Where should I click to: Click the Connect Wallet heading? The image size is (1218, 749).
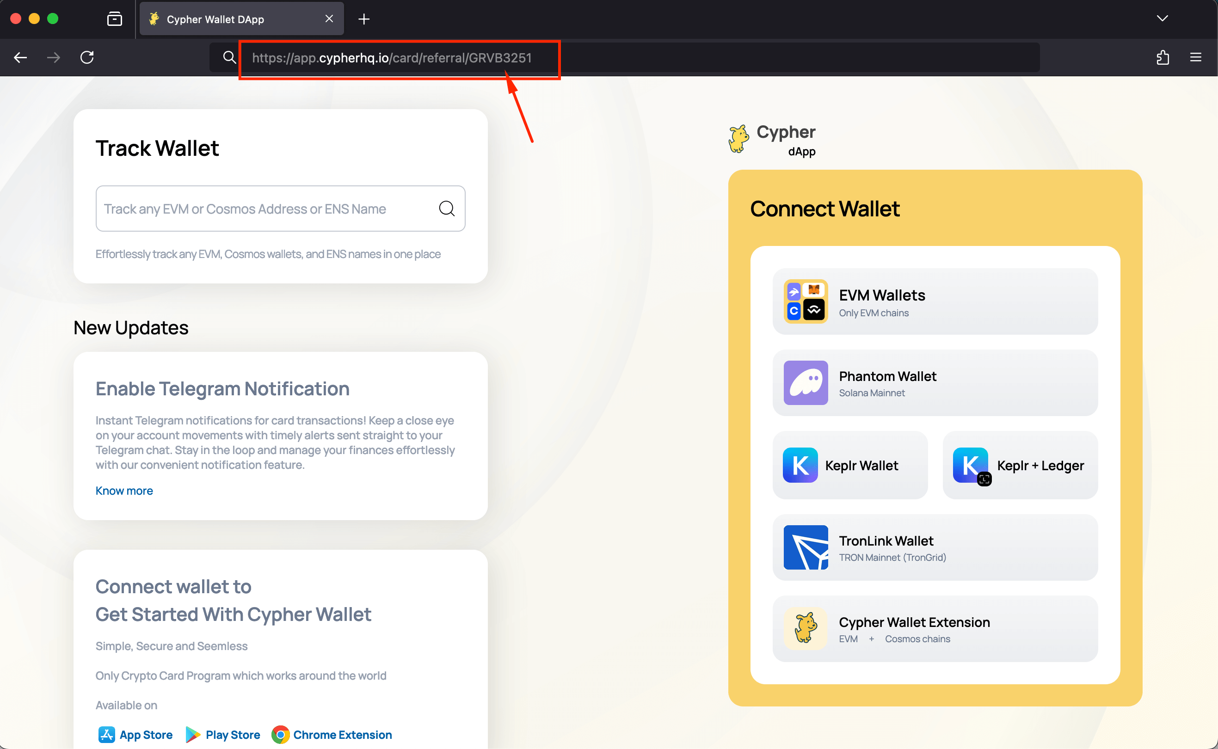824,209
